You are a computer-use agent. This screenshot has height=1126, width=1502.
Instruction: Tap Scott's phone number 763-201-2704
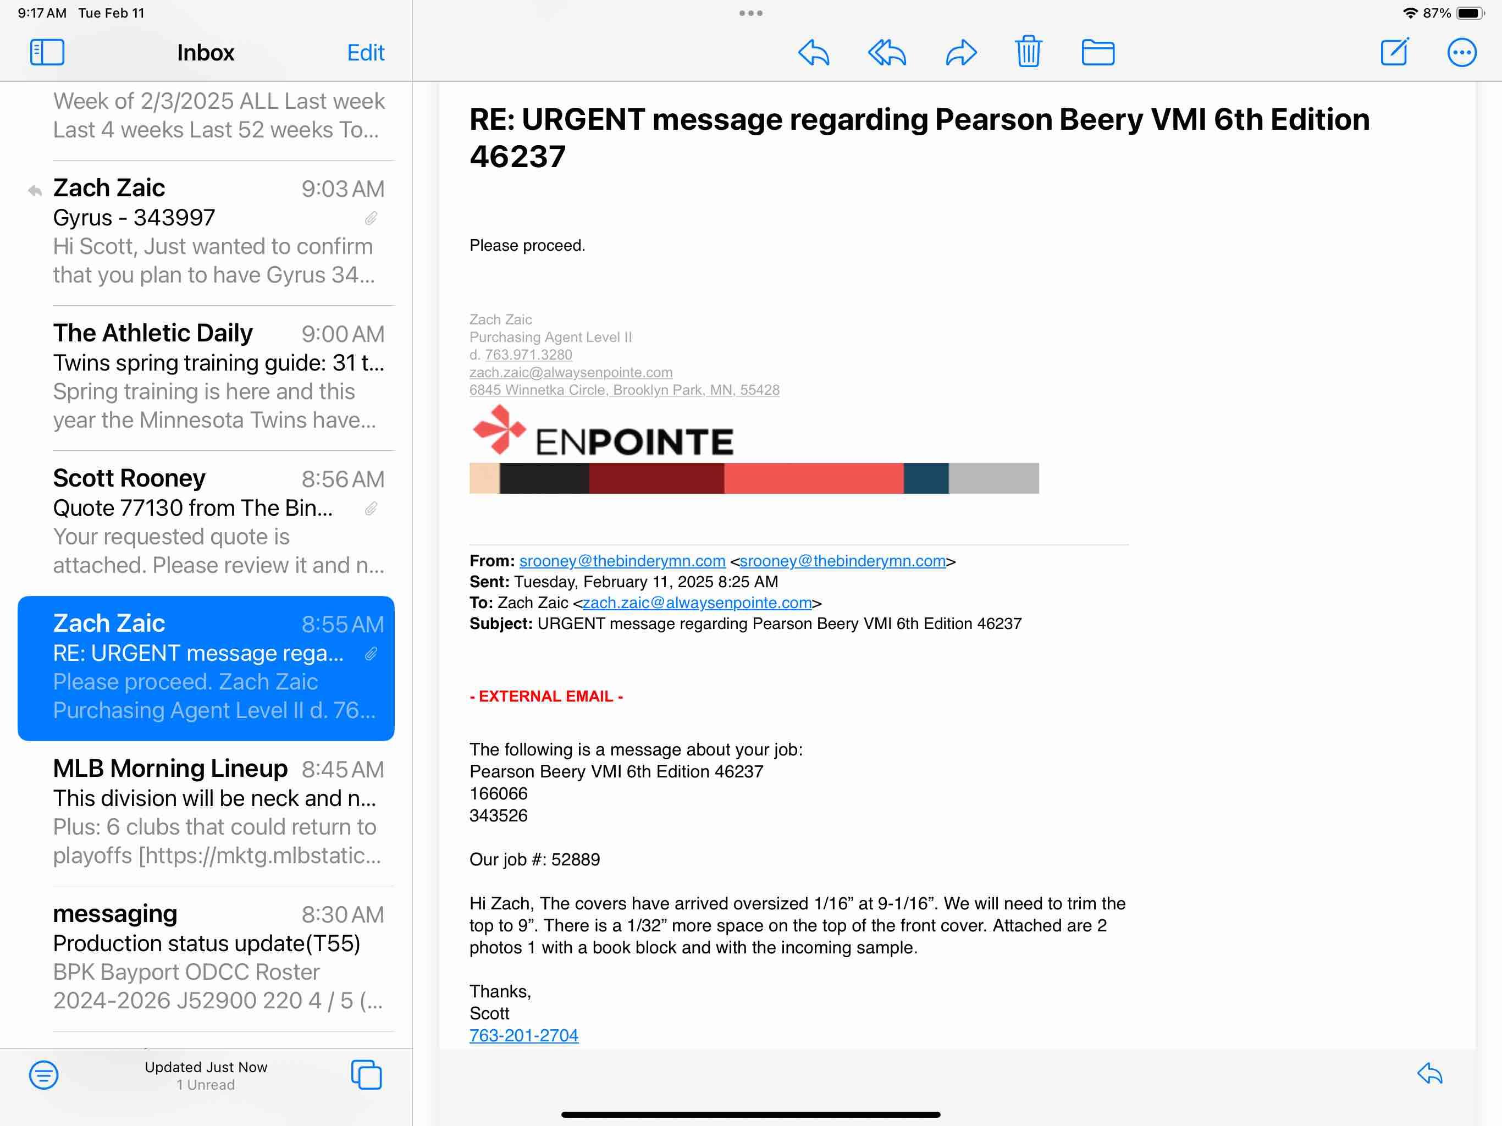[523, 1035]
